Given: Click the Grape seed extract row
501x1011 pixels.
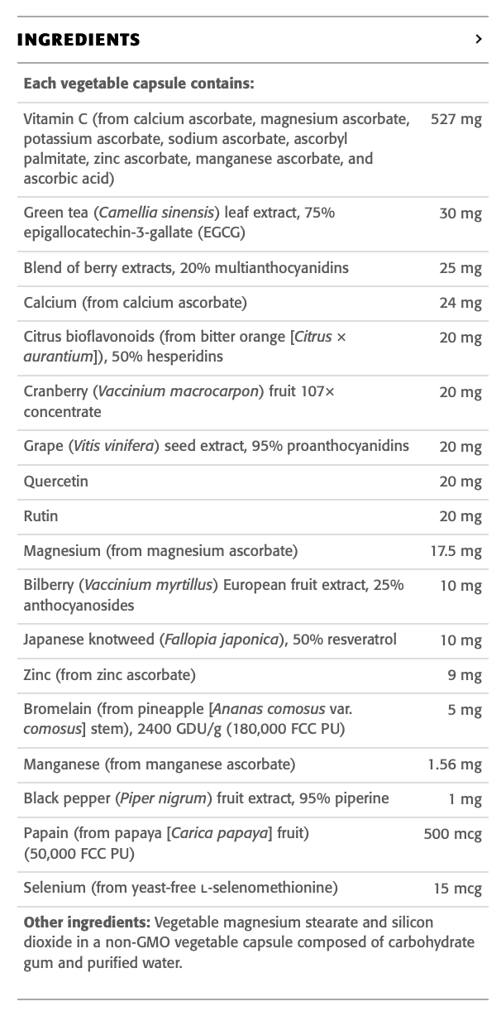Looking at the screenshot, I should pos(216,447).
